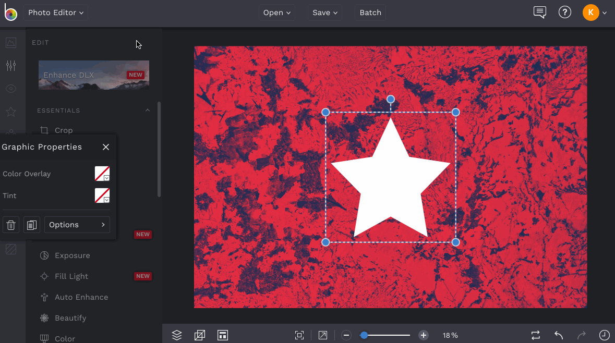This screenshot has width=615, height=343.
Task: Duplicate the graphic with copy icon
Action: pos(32,225)
